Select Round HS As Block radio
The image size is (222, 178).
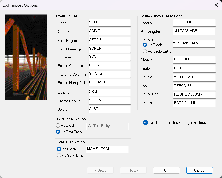[145, 45]
